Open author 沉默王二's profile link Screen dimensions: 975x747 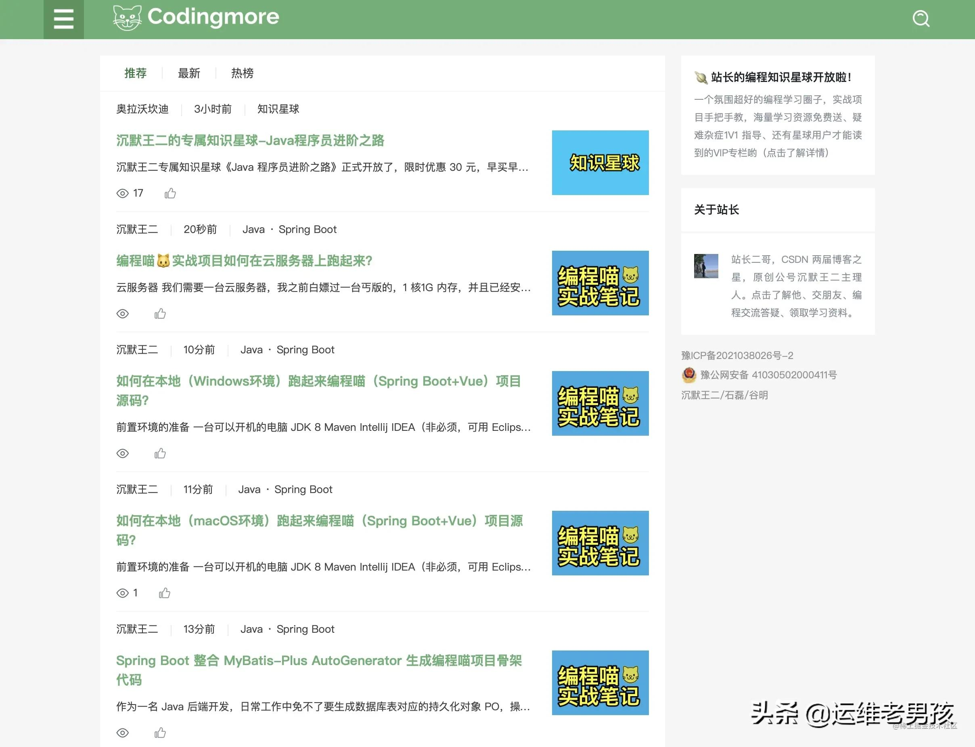137,229
